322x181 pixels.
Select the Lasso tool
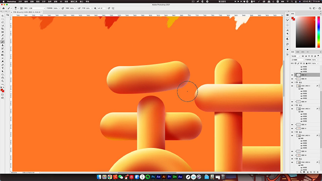(3, 22)
